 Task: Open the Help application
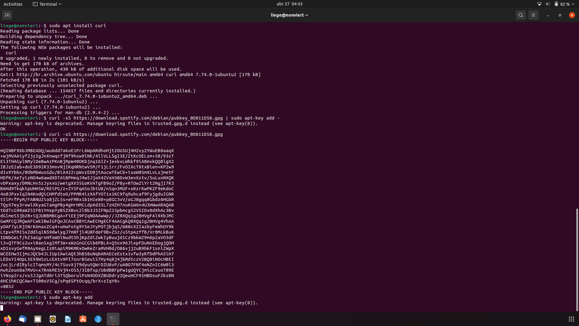[98, 319]
